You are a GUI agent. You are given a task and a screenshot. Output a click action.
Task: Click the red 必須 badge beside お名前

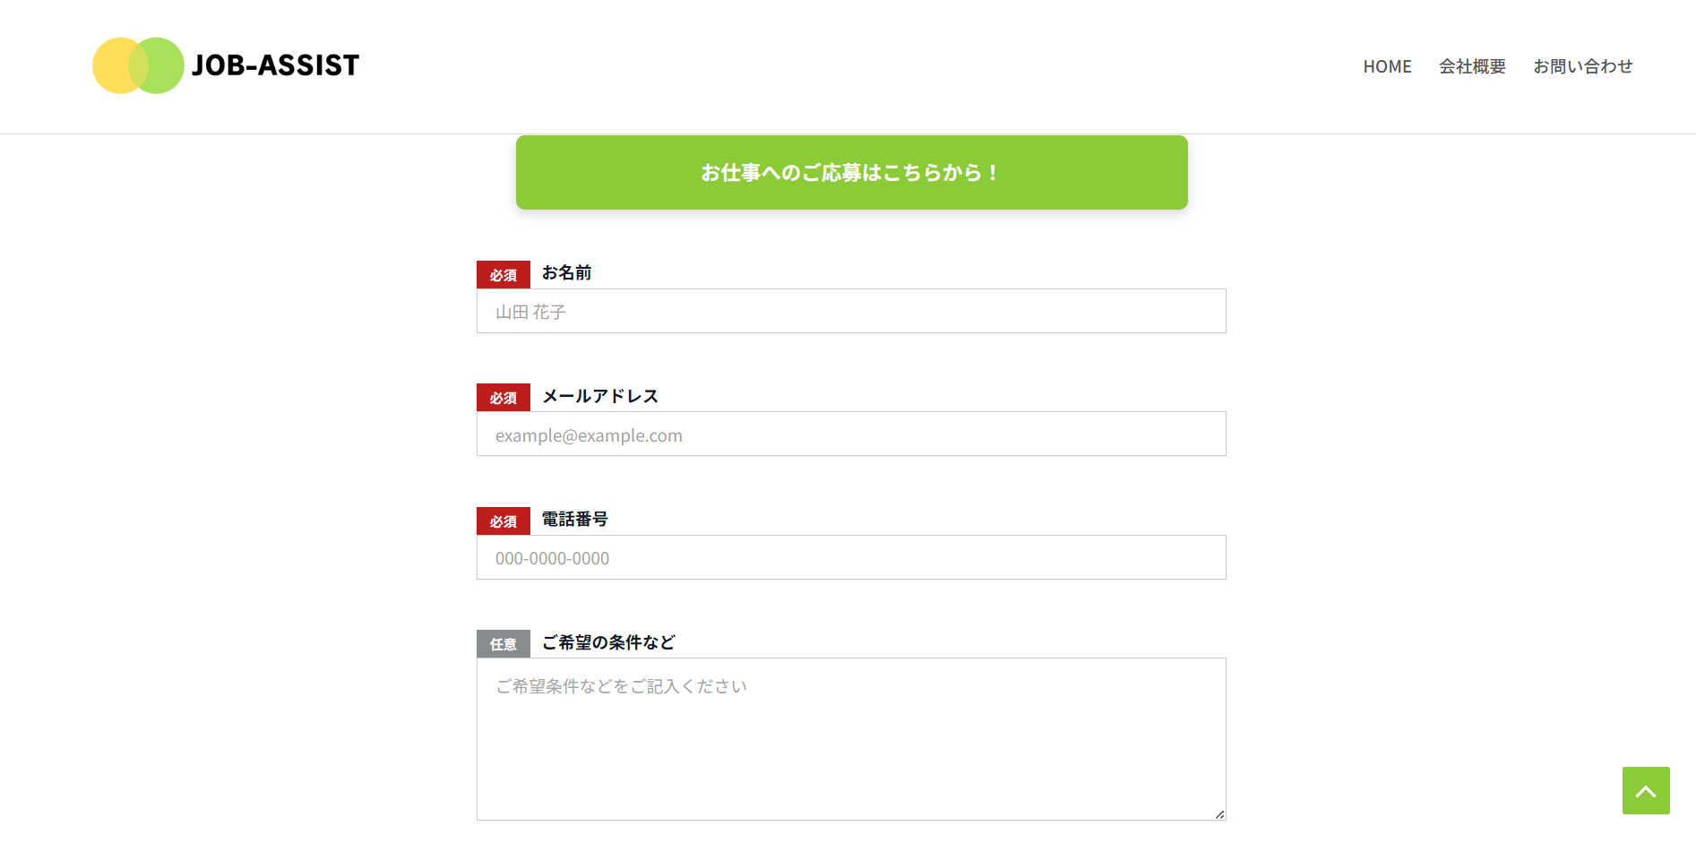(x=504, y=275)
